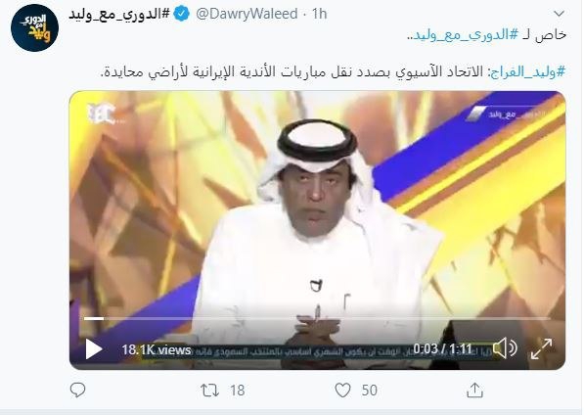Open the Dawry Waleed profile avatar
The image size is (584, 415).
tap(34, 27)
